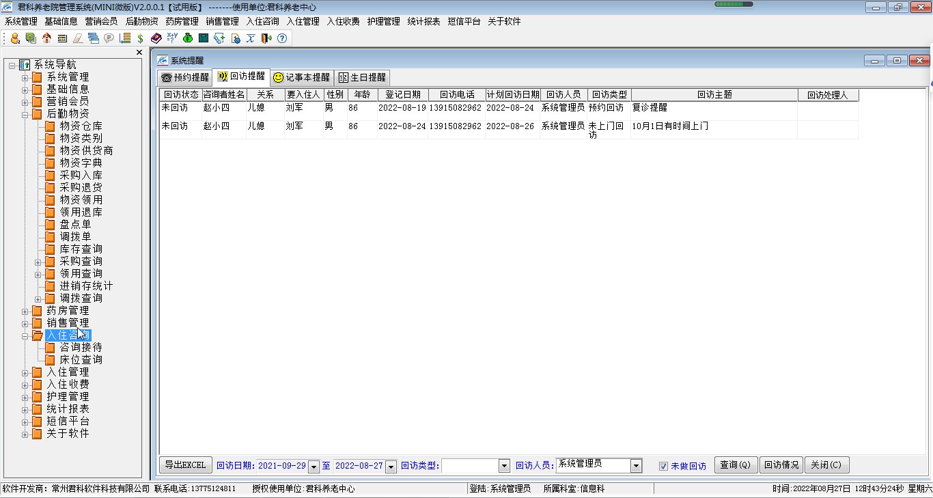Click the 查询(Q) button
Screen dimensions: 933x498
point(735,465)
